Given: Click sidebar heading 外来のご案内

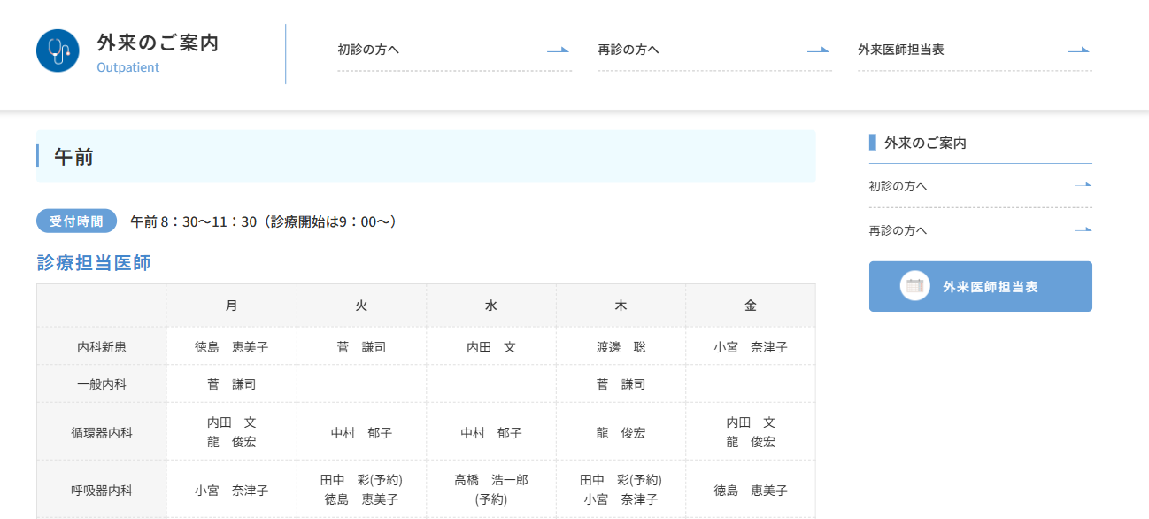Looking at the screenshot, I should (925, 143).
